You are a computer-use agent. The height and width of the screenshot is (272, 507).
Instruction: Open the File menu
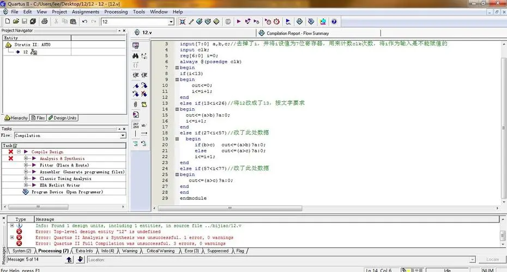[x=15, y=11]
